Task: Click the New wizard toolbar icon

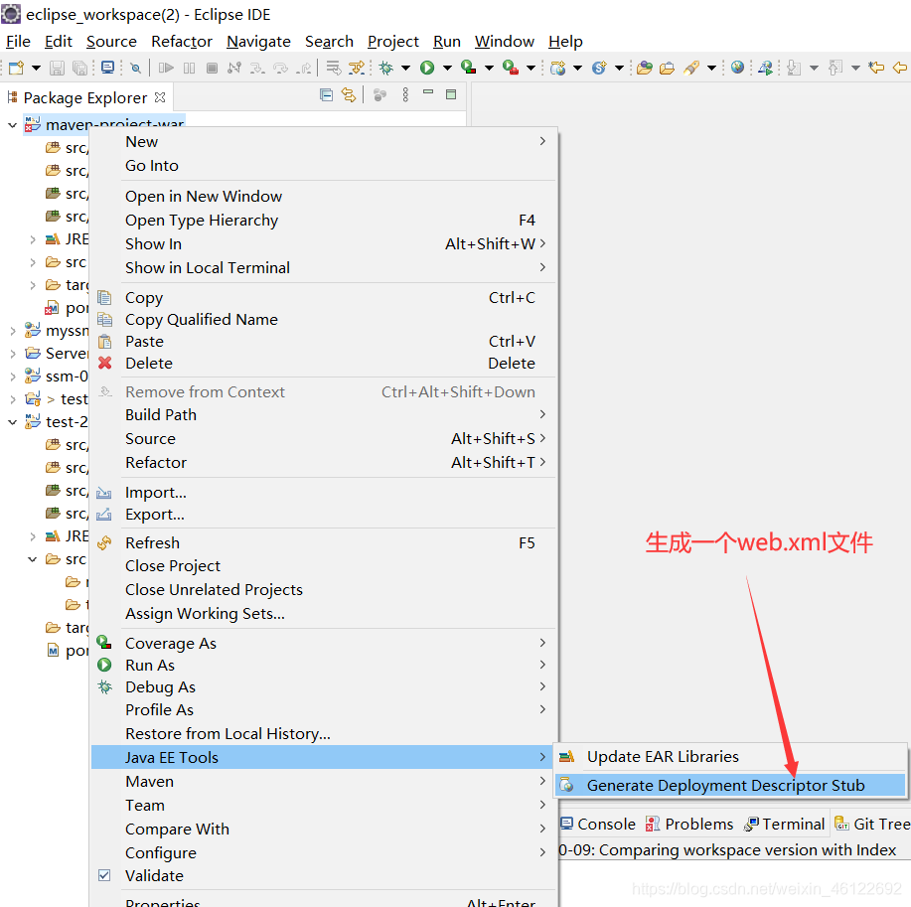Action: tap(16, 68)
